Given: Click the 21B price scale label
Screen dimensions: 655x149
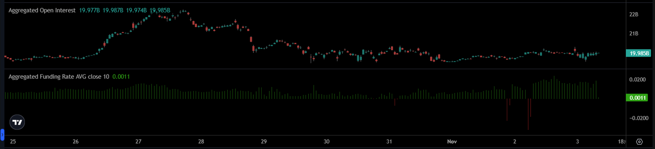Looking at the screenshot, I should point(634,33).
